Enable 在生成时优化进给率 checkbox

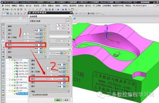(x=31, y=95)
